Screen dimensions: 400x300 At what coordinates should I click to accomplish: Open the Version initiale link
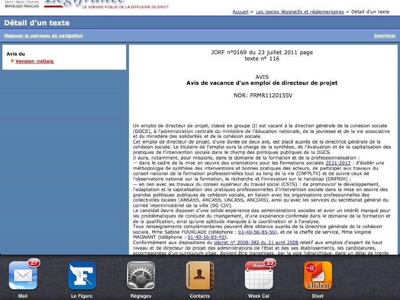tap(35, 61)
